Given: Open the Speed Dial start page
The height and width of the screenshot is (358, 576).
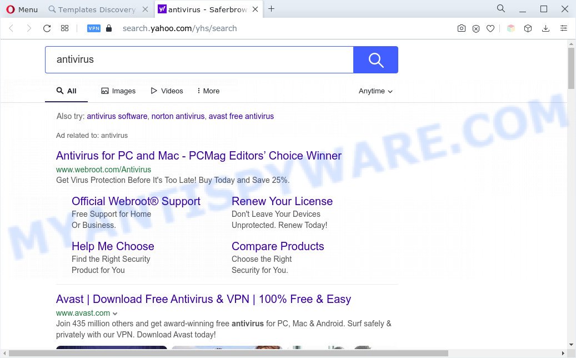Looking at the screenshot, I should [64, 28].
